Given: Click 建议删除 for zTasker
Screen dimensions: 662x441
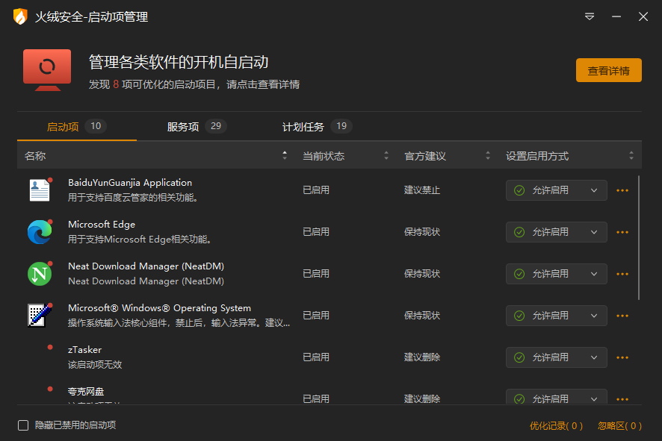Looking at the screenshot, I should (x=421, y=357).
